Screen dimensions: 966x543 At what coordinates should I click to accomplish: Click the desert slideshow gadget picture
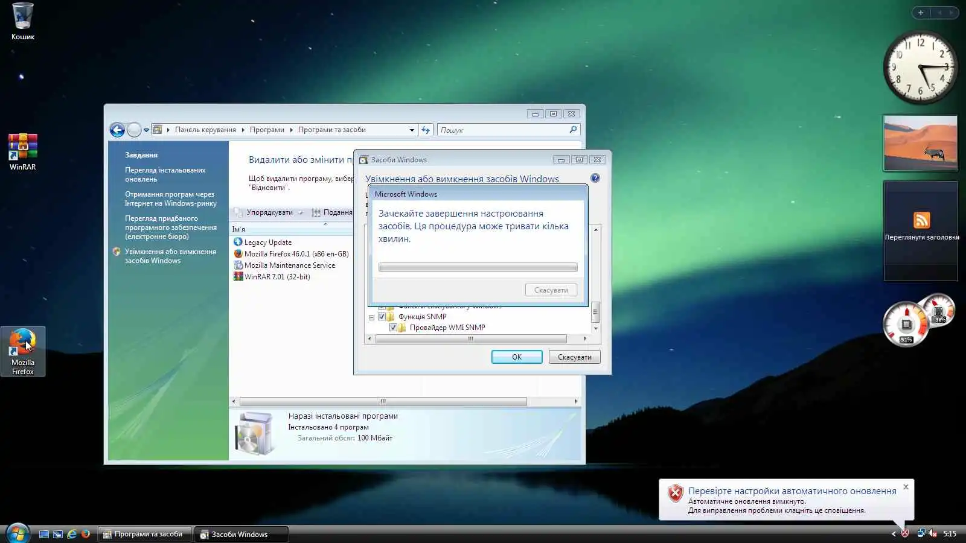pyautogui.click(x=920, y=143)
